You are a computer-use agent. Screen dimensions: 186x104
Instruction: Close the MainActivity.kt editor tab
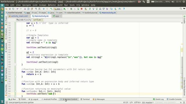tap(50, 16)
